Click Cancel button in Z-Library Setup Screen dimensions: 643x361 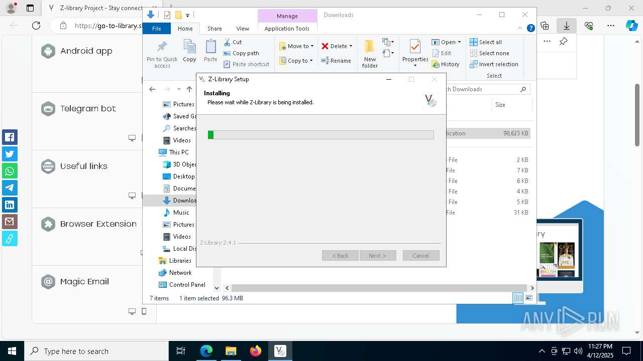click(x=421, y=256)
